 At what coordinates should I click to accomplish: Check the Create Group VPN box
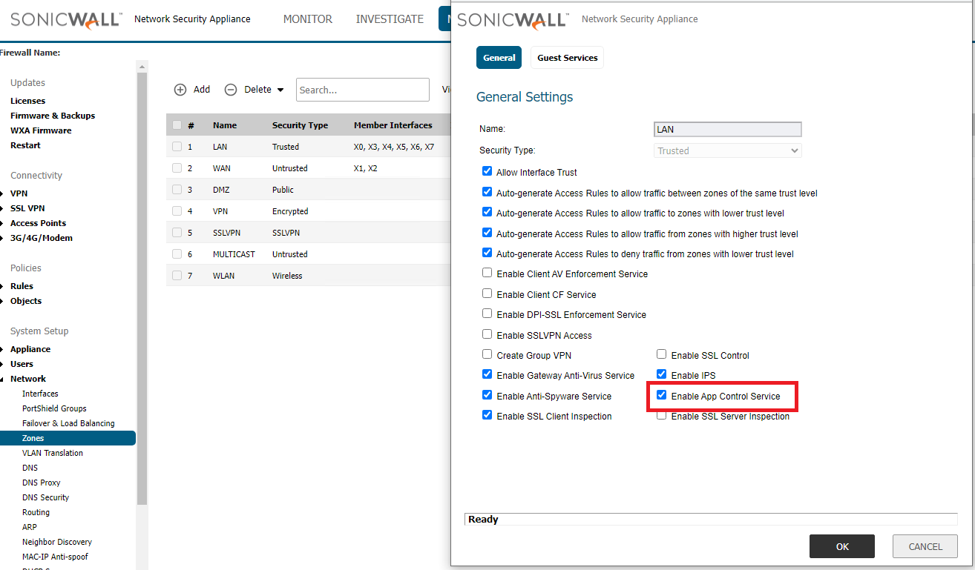tap(487, 354)
